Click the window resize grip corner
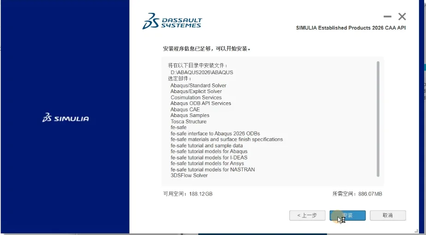Image resolution: width=426 pixels, height=235 pixels. [x=416, y=230]
